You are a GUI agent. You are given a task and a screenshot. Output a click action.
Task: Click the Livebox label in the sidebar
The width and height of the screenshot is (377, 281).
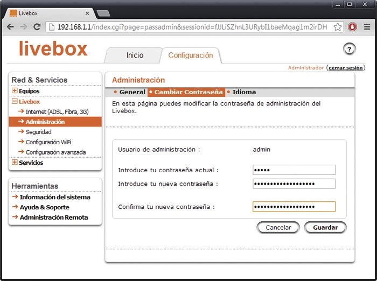point(29,102)
